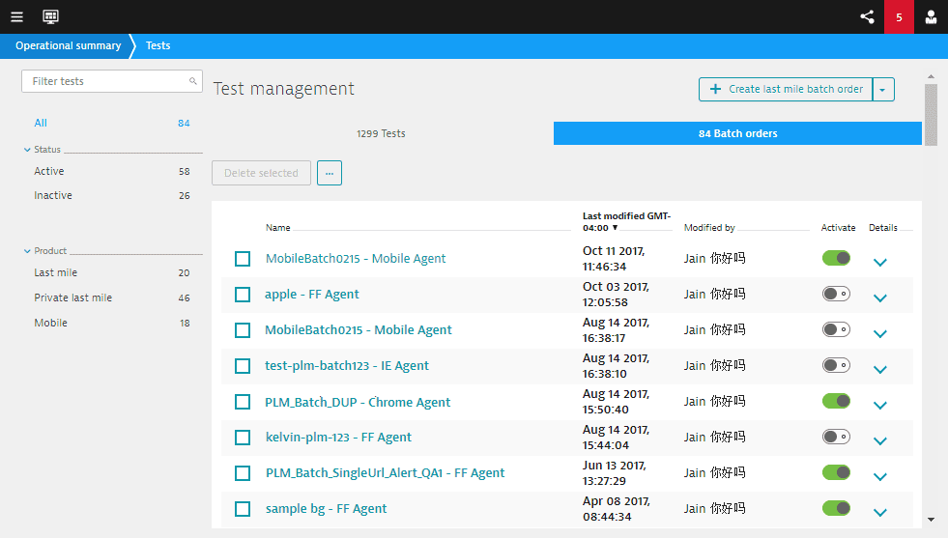Expand details for apple - FF Agent
The image size is (948, 538).
(x=880, y=298)
